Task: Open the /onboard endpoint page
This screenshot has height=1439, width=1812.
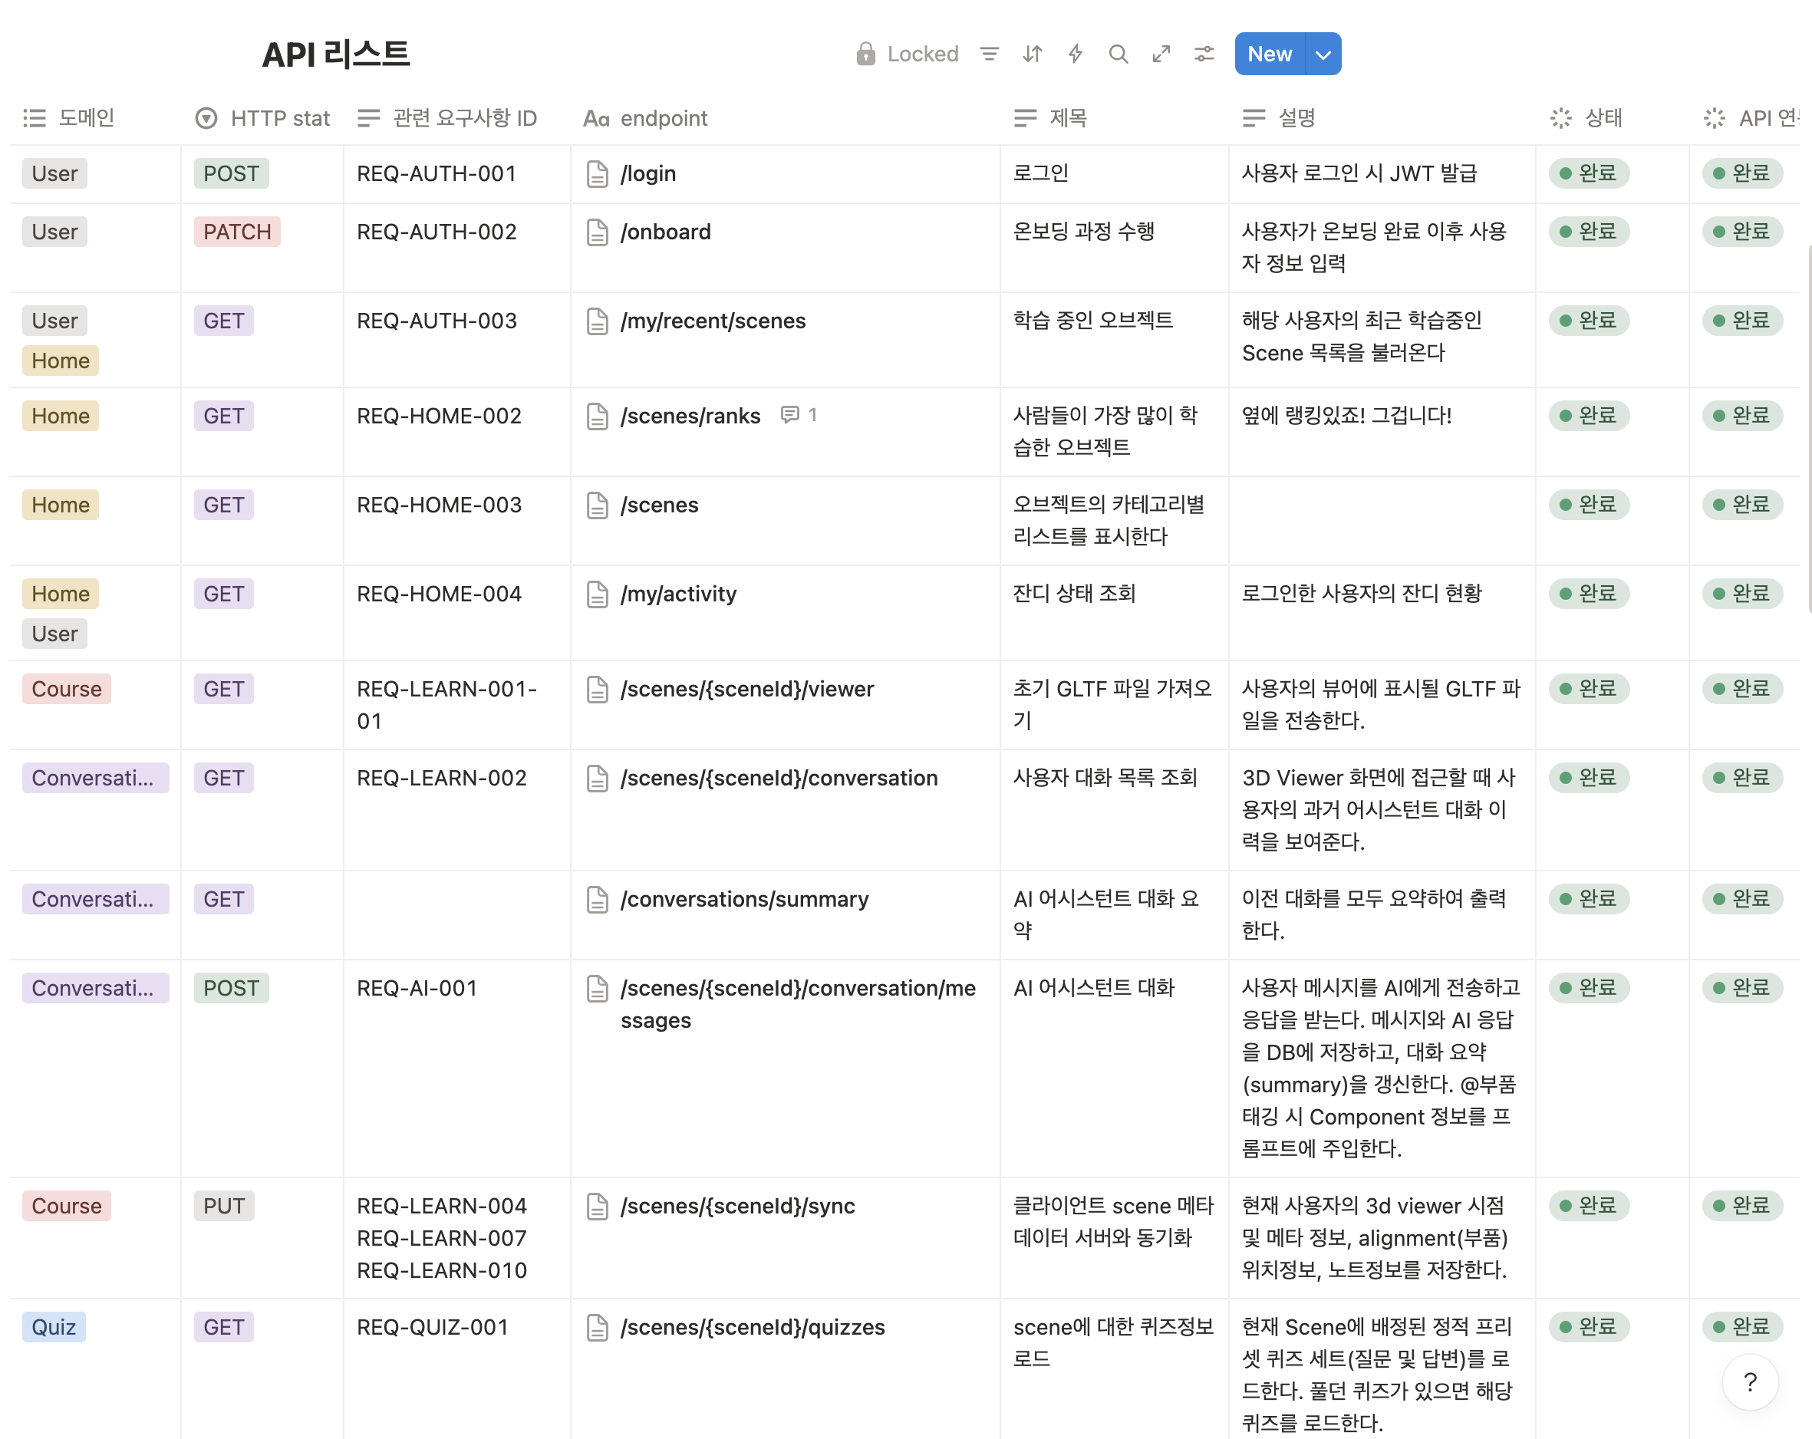Action: point(665,232)
